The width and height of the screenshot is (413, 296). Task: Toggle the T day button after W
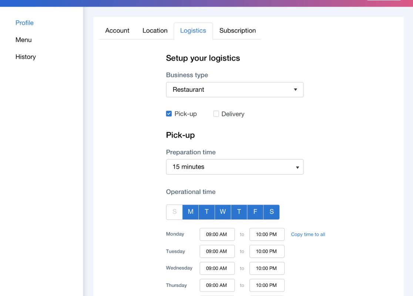point(239,212)
